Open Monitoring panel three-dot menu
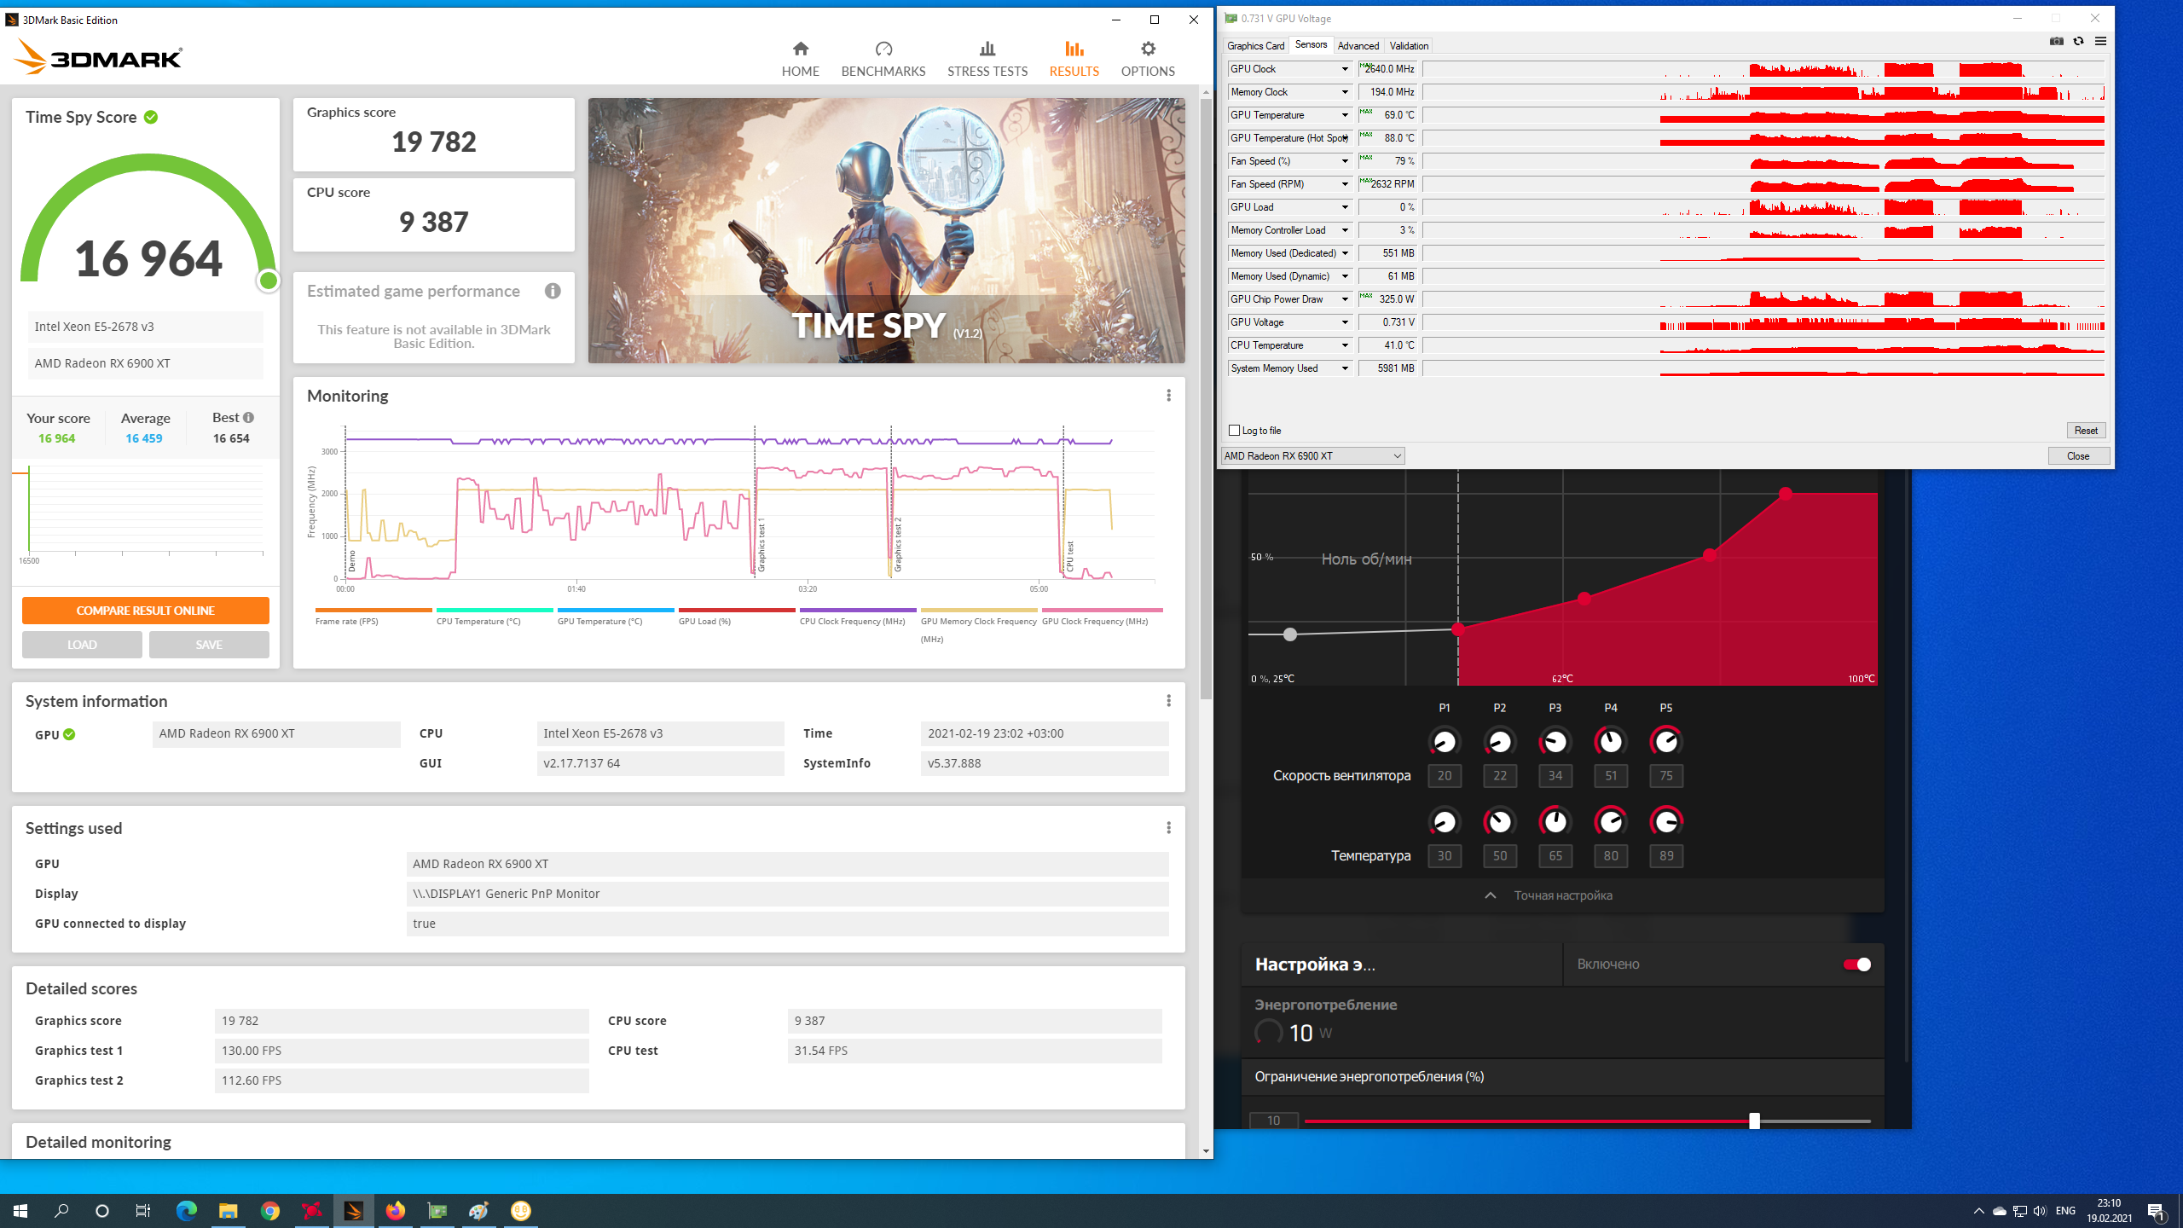The height and width of the screenshot is (1228, 2183). (x=1168, y=396)
